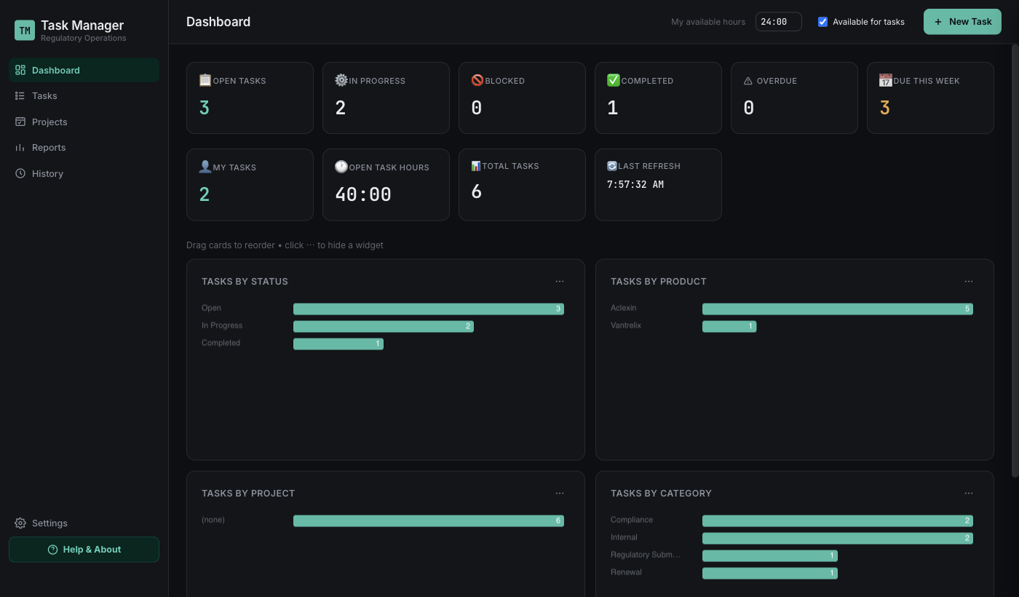Open the ellipsis menu on Tasks by Project

coord(560,493)
